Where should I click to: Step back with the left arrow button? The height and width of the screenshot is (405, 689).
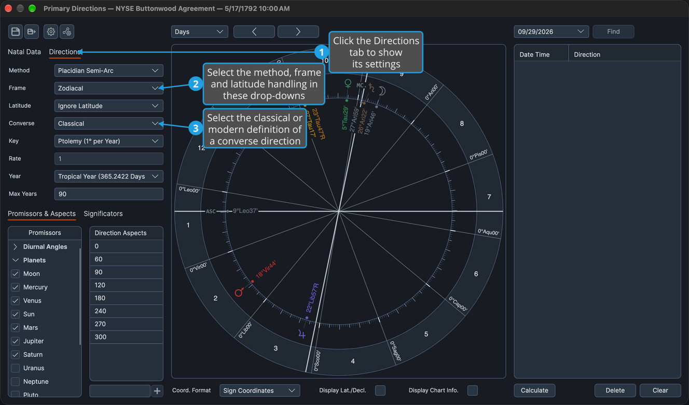[x=254, y=32]
